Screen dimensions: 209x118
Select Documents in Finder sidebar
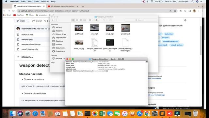pos(59,48)
